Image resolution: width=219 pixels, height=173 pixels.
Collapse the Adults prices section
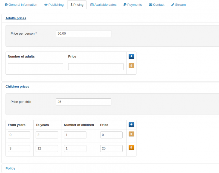click(x=16, y=18)
